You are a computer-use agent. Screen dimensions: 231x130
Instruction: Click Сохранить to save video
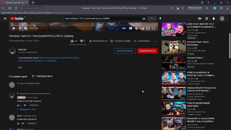[142, 41]
